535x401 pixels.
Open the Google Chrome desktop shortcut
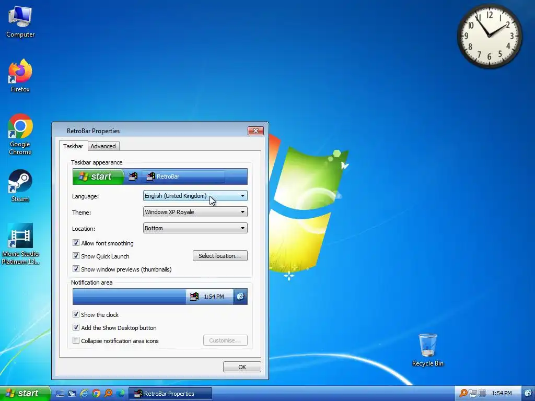click(20, 134)
